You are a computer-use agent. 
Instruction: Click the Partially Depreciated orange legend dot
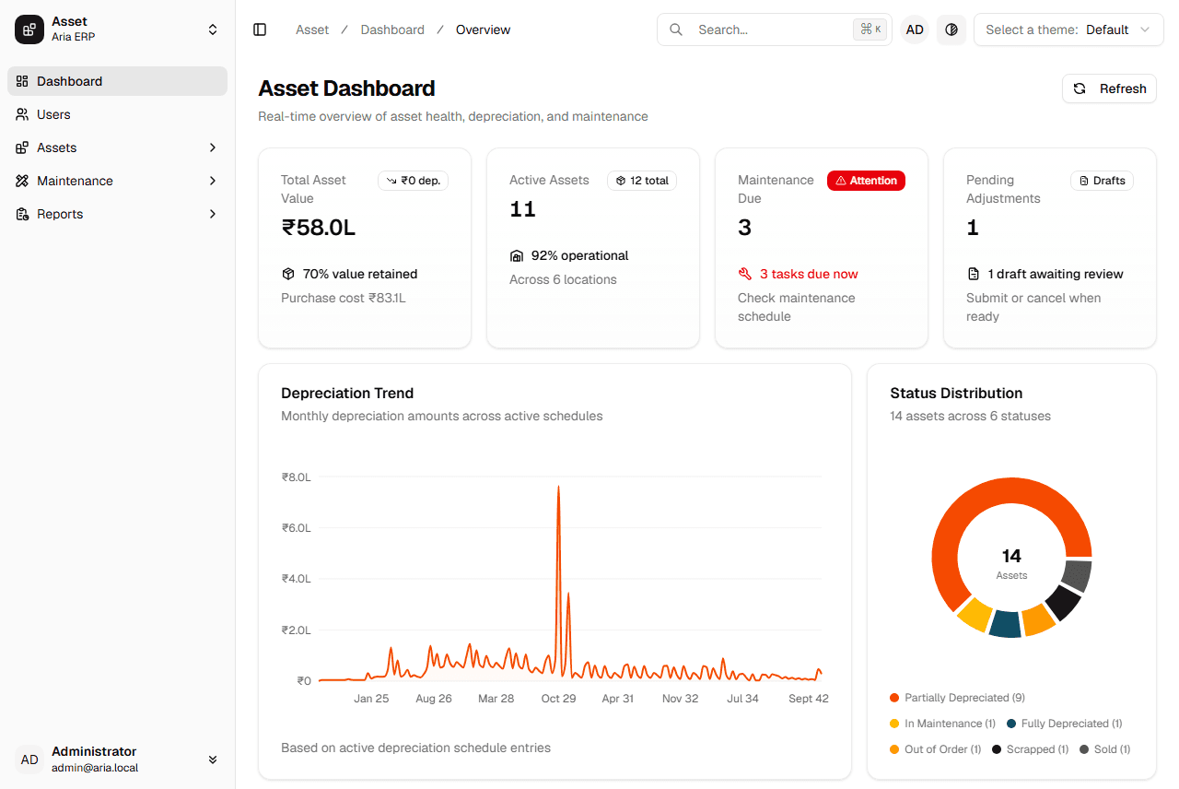(x=894, y=698)
